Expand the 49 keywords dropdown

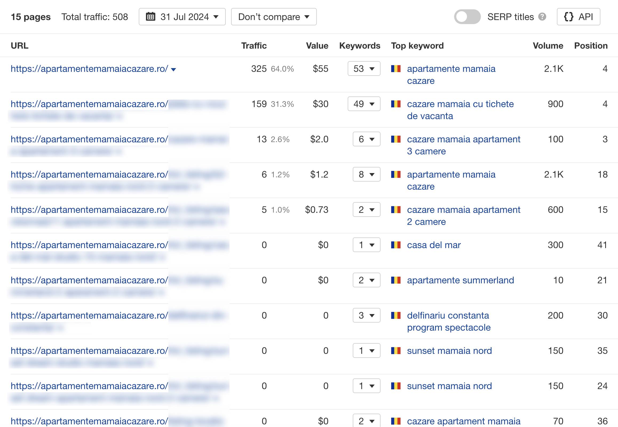click(x=363, y=104)
